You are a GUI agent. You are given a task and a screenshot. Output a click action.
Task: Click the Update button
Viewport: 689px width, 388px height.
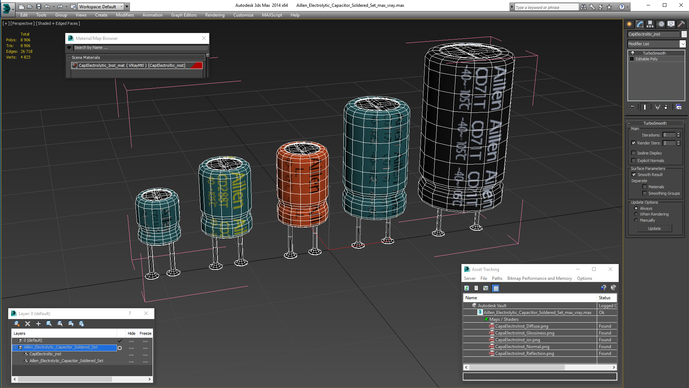tap(654, 228)
